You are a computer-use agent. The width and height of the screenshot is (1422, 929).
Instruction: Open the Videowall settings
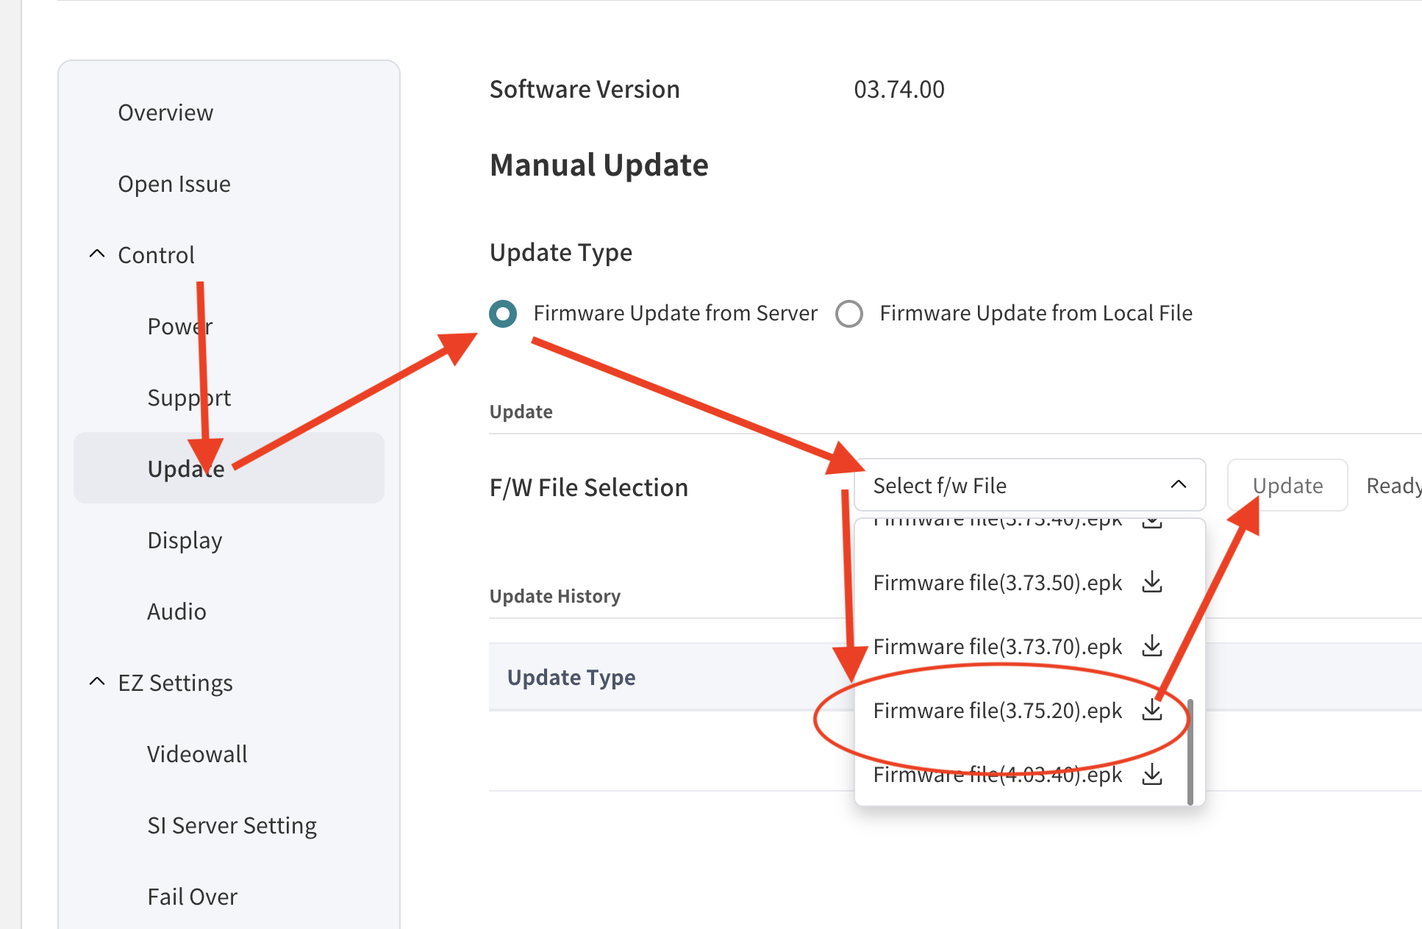click(x=197, y=754)
